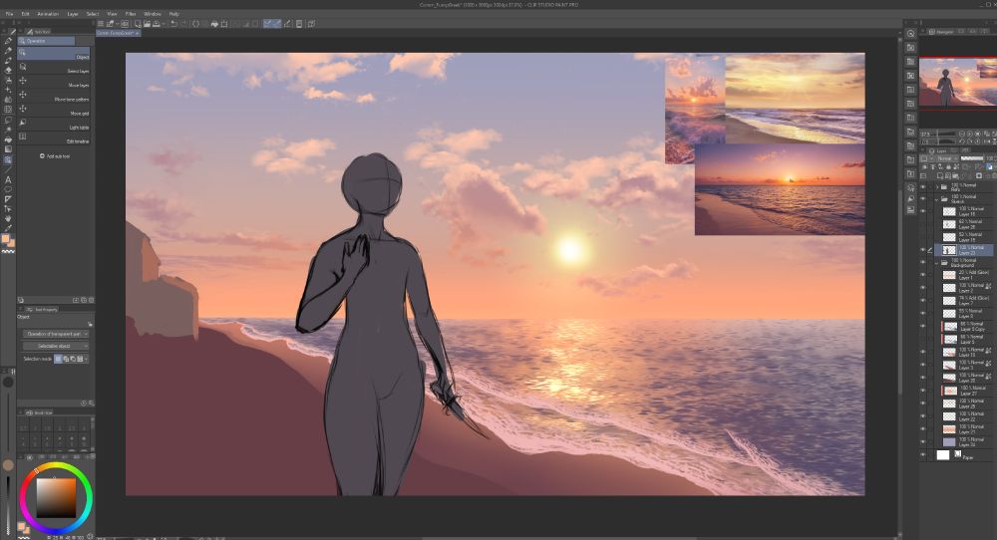Toggle visibility of Layer 27

click(x=923, y=391)
